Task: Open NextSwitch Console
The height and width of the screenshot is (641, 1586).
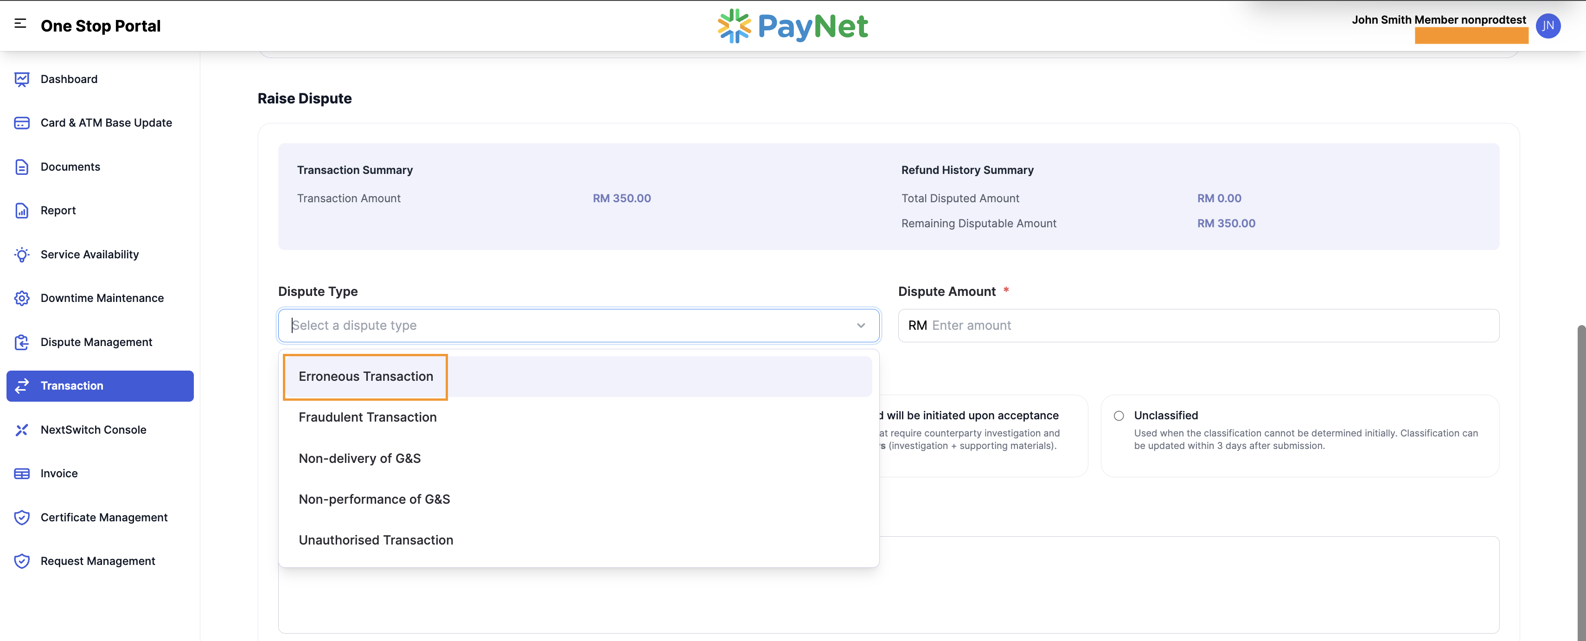Action: [100, 430]
